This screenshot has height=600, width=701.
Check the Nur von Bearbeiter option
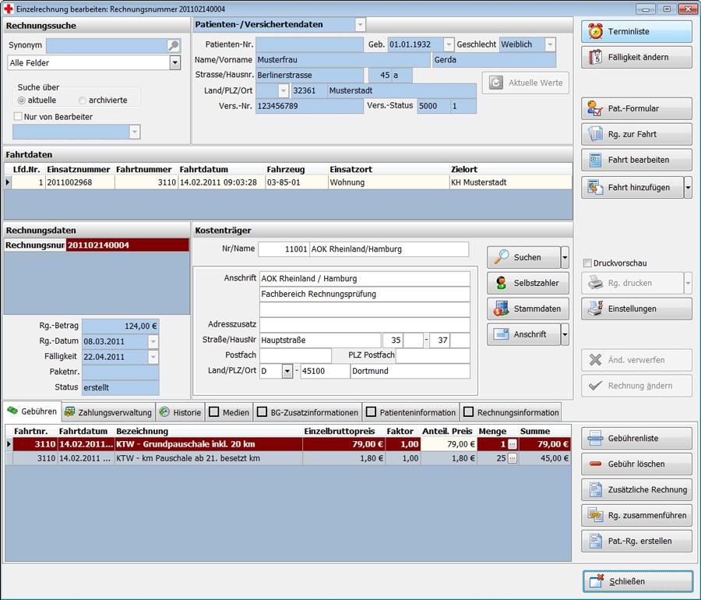coord(18,117)
